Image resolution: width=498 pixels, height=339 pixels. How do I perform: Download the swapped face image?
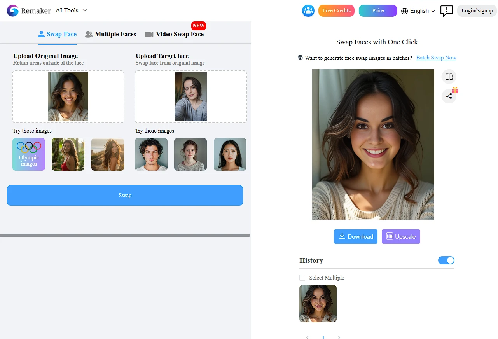point(355,236)
